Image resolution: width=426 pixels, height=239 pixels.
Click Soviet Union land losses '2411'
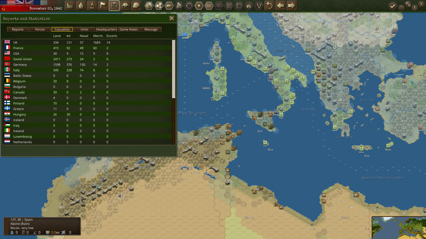click(x=57, y=59)
